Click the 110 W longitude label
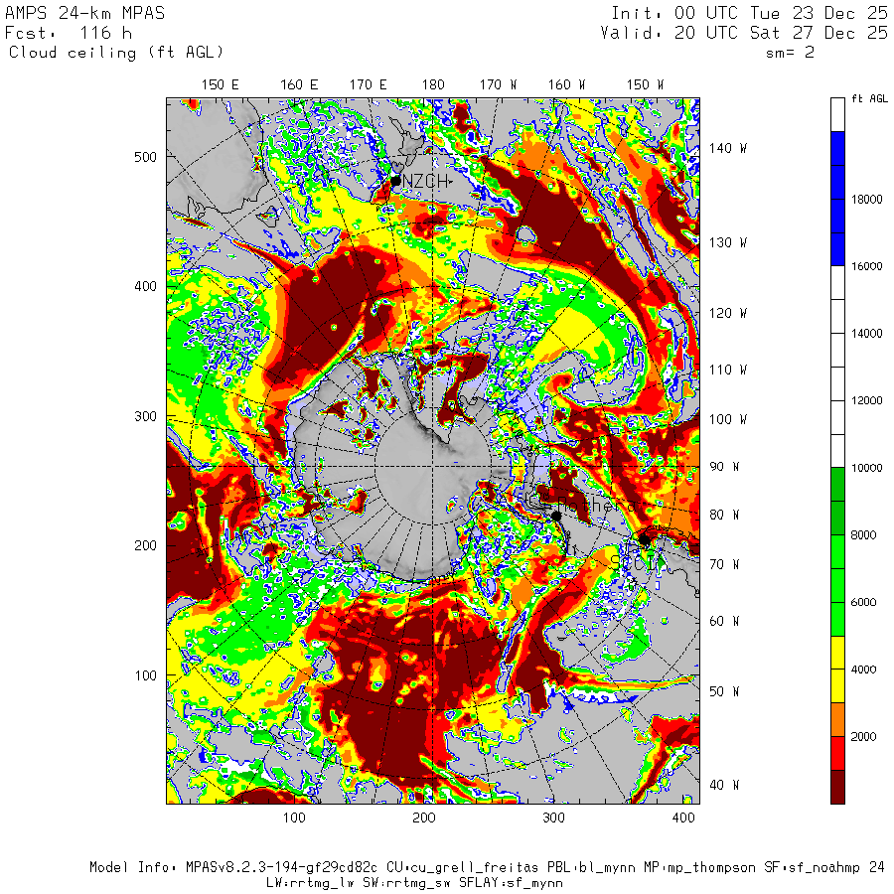Screen dimensions: 894x894 click(x=728, y=371)
